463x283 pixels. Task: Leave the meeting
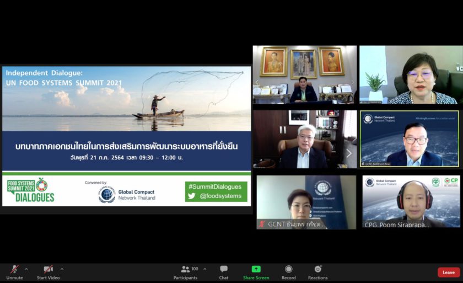click(449, 272)
